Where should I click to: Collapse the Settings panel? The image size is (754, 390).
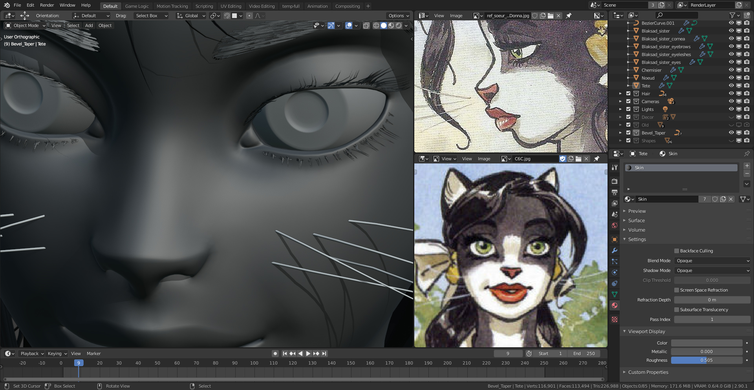click(637, 239)
